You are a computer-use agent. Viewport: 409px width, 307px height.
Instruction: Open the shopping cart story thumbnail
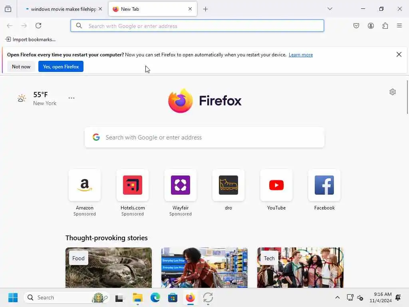coord(204,267)
